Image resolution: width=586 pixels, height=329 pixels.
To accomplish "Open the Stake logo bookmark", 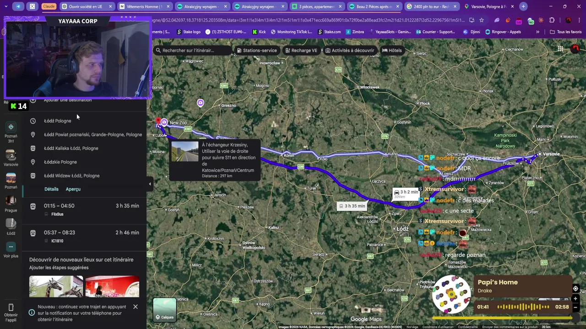I will coord(189,32).
